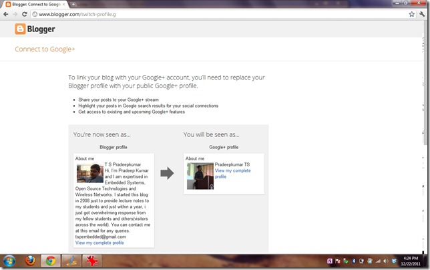Click the browser forward arrow
The height and width of the screenshot is (270, 430).
point(15,14)
